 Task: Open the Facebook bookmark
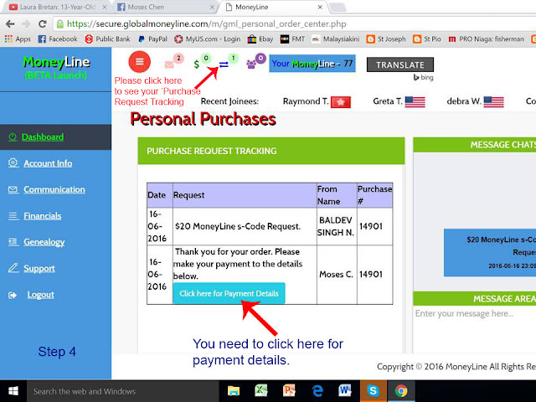(58, 39)
